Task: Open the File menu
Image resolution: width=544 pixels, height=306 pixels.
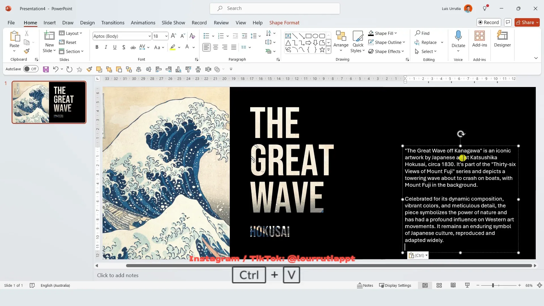Action: pyautogui.click(x=11, y=23)
